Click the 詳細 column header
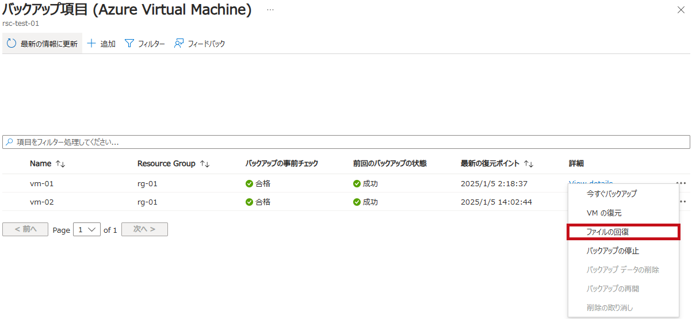Screen dimensions: 692x319 576,164
